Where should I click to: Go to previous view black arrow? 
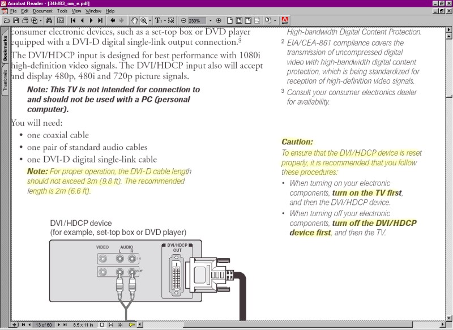tap(113, 20)
